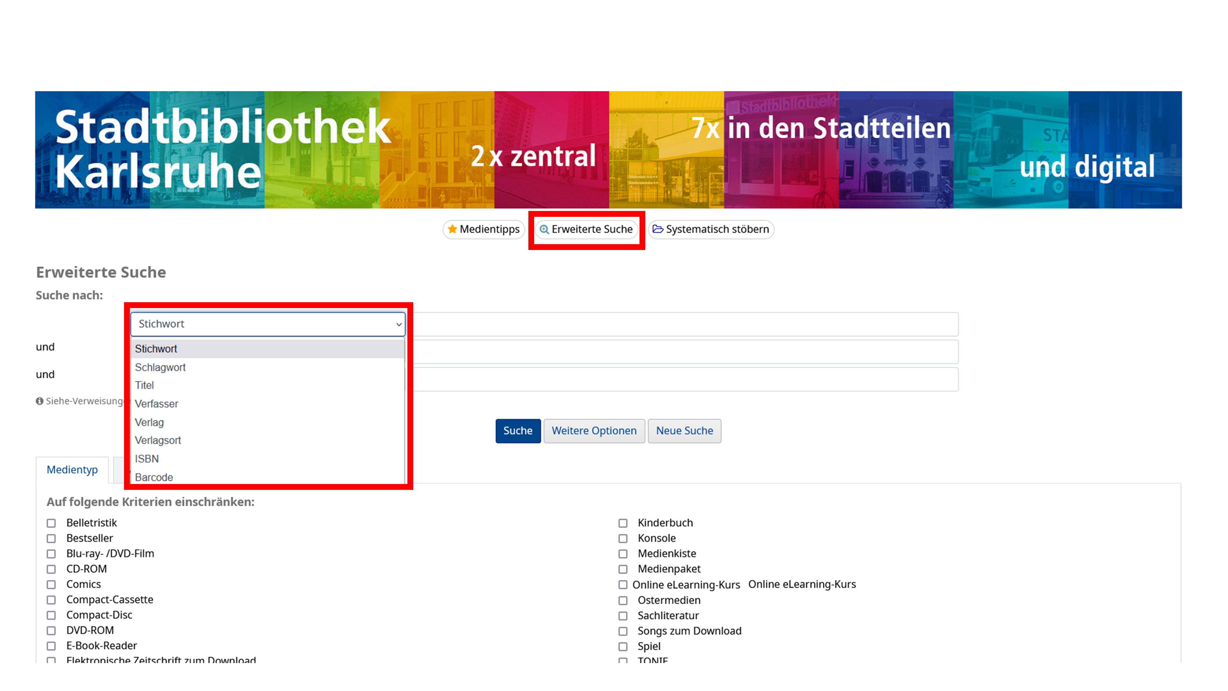Tick the Medienpaket checkbox
The image size is (1228, 691).
623,569
